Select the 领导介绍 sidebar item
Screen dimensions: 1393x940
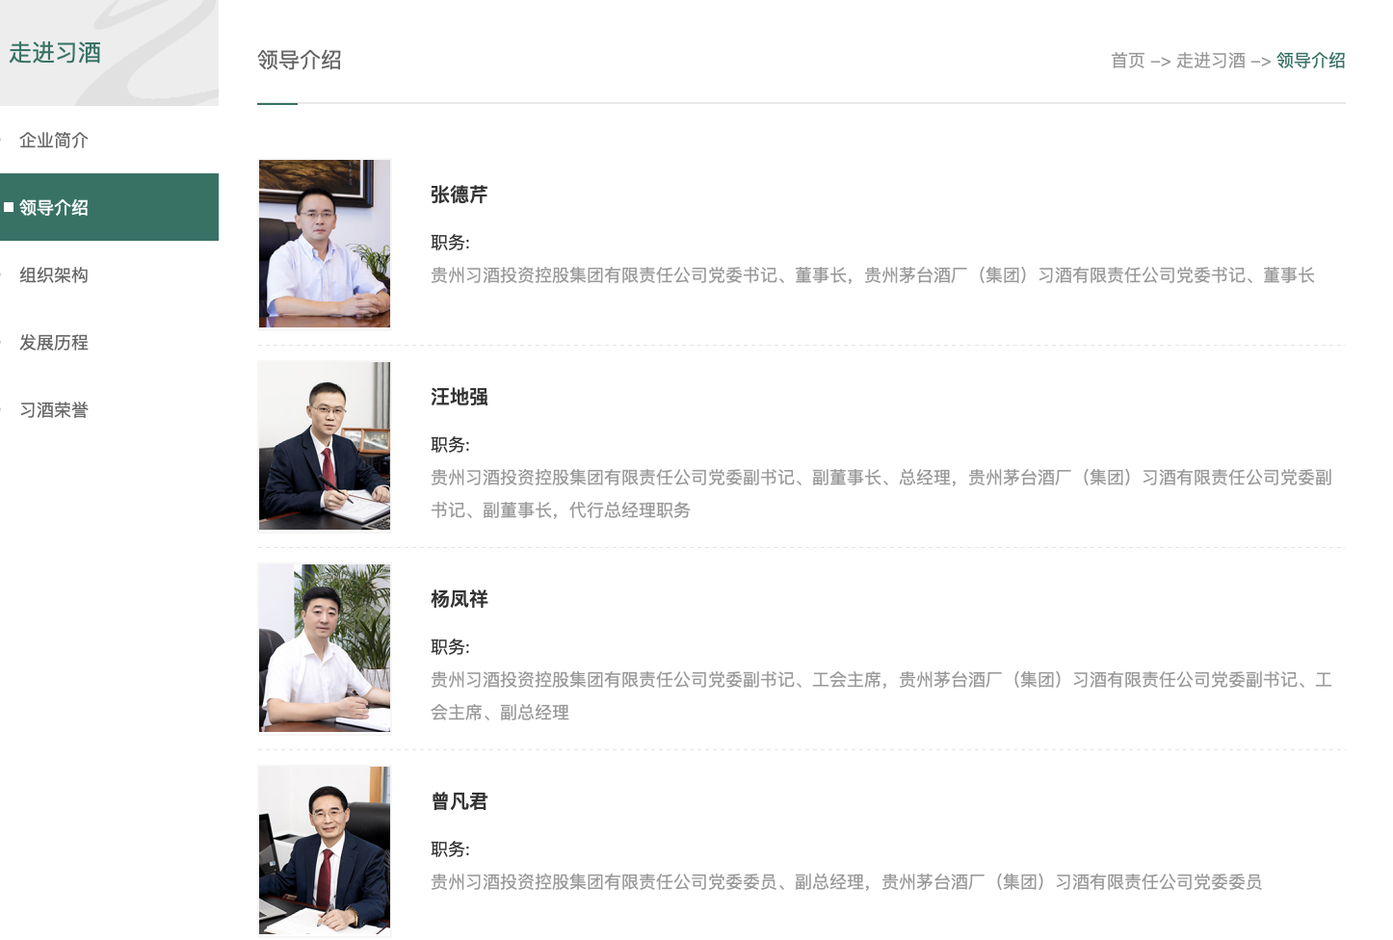coord(109,207)
